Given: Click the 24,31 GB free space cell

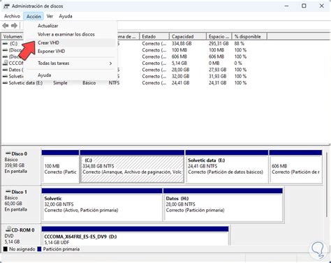Looking at the screenshot, I should coord(218,83).
